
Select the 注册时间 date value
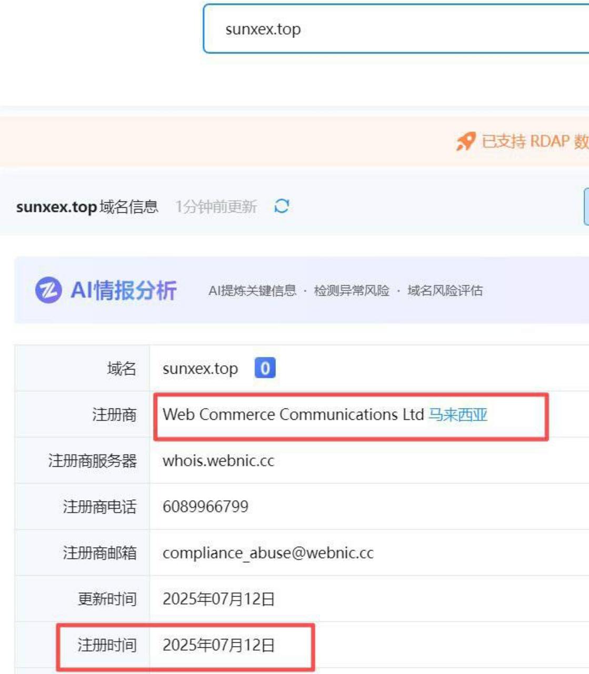(218, 645)
